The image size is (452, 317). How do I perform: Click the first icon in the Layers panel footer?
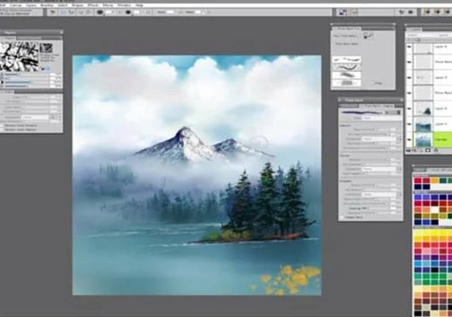click(408, 151)
